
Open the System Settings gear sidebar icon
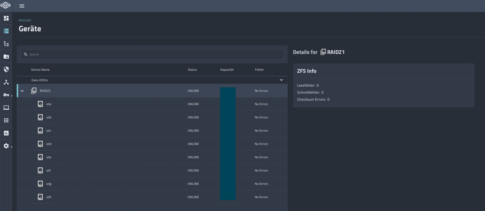tap(6, 146)
